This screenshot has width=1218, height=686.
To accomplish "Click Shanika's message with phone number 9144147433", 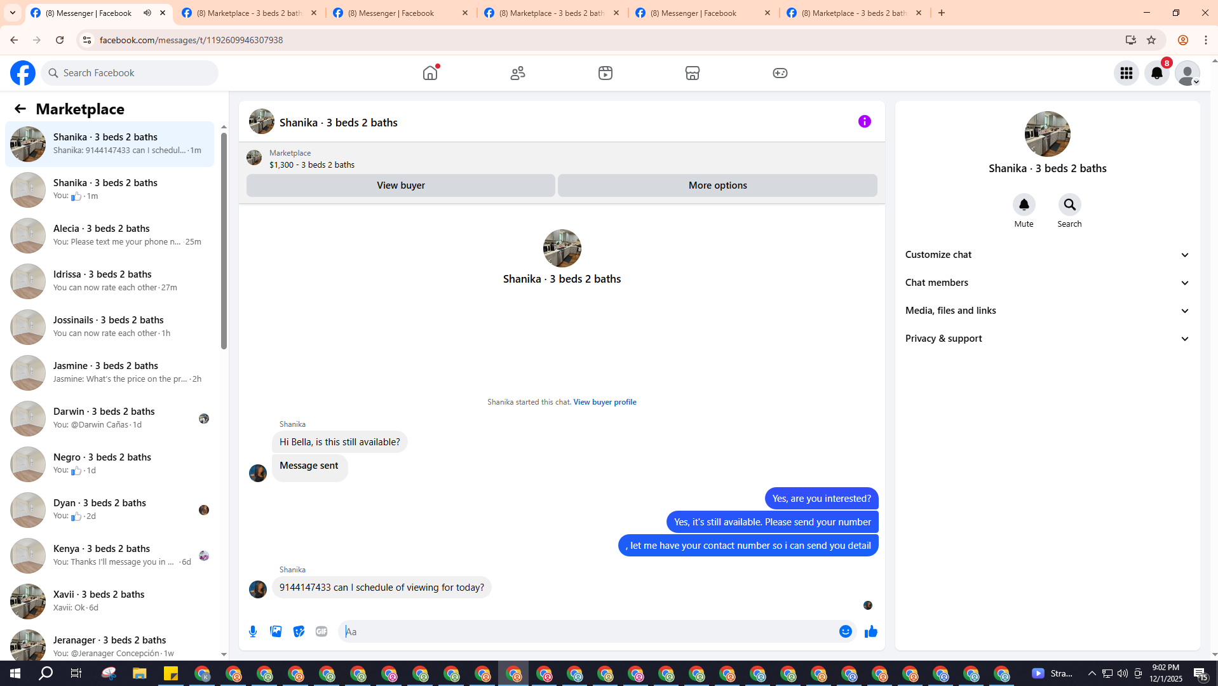I will pos(382,588).
